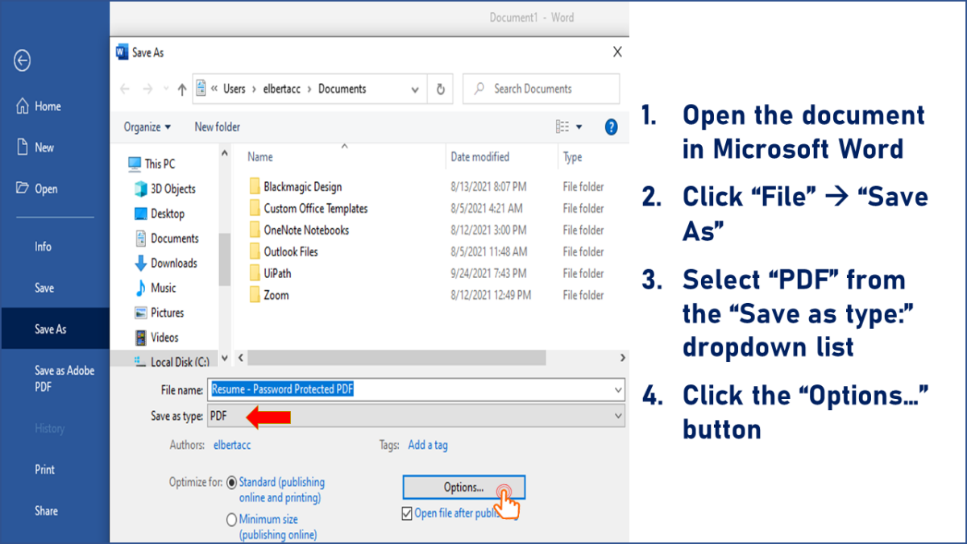Screen dimensions: 967x544
Task: Click the search magnifier icon in Search Documents
Action: pyautogui.click(x=480, y=89)
